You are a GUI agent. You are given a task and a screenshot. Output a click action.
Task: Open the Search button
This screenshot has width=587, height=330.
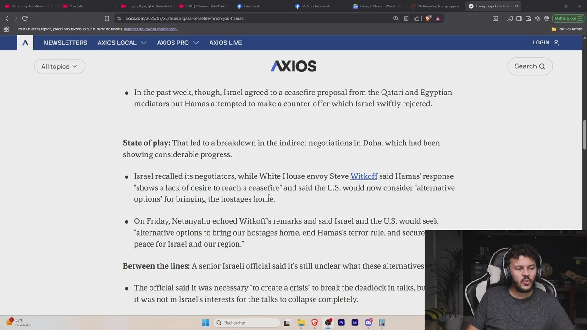tap(530, 66)
